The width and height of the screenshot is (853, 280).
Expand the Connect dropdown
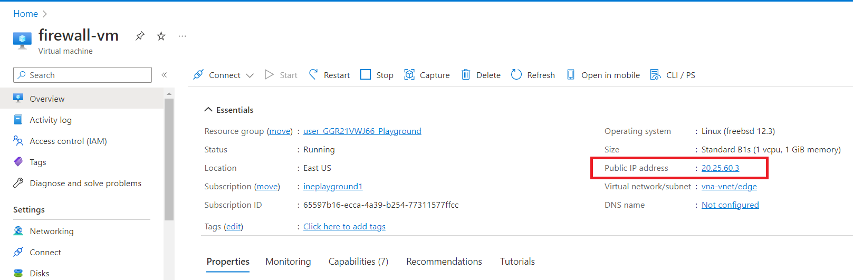(250, 75)
